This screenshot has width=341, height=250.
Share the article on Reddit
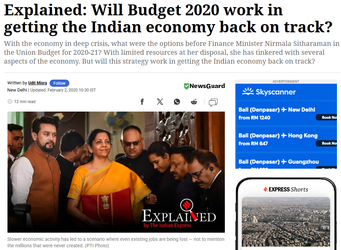tap(194, 102)
